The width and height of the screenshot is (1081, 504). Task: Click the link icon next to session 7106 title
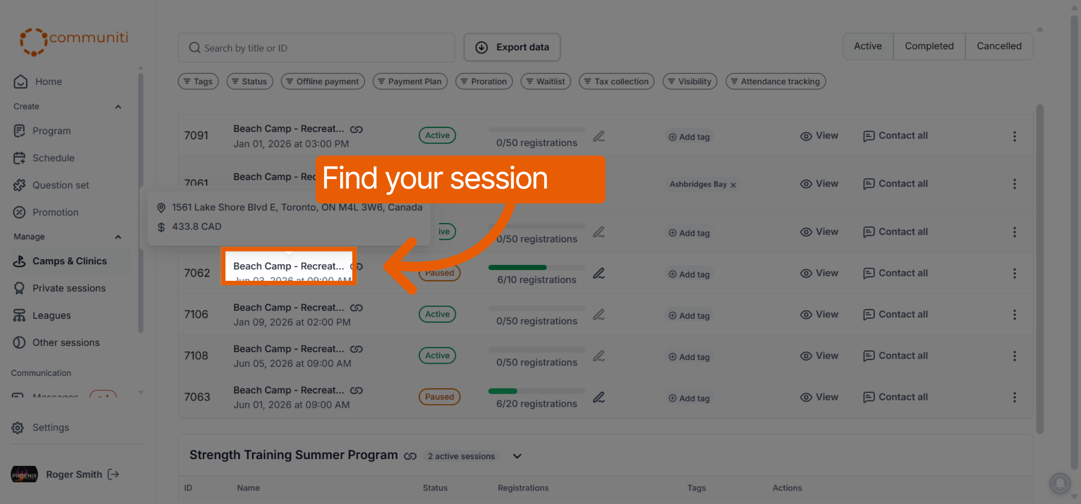pyautogui.click(x=356, y=308)
